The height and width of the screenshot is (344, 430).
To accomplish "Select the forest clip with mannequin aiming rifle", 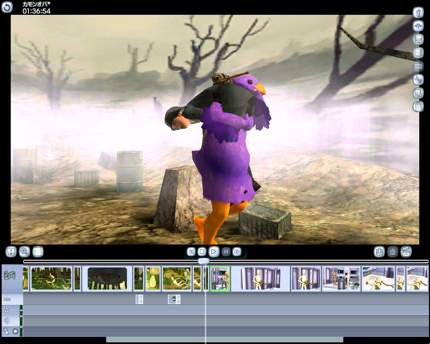I will [x=52, y=278].
